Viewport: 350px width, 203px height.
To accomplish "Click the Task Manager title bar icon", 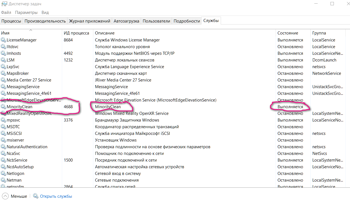I will pos(4,4).
